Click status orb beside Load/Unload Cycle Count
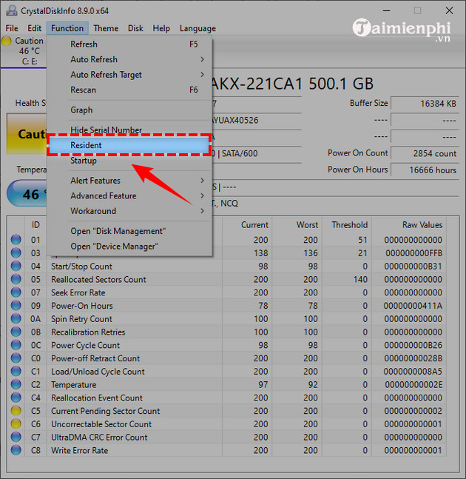 click(x=16, y=371)
